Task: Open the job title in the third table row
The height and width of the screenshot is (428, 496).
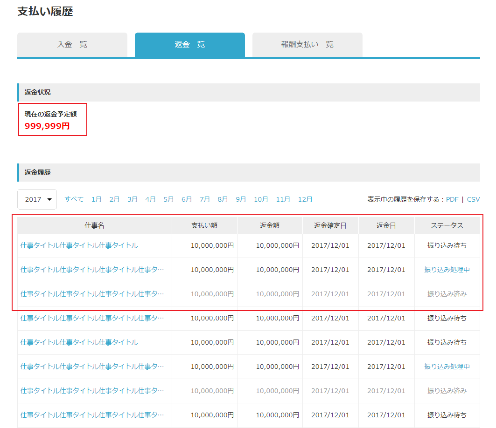Action: [92, 294]
